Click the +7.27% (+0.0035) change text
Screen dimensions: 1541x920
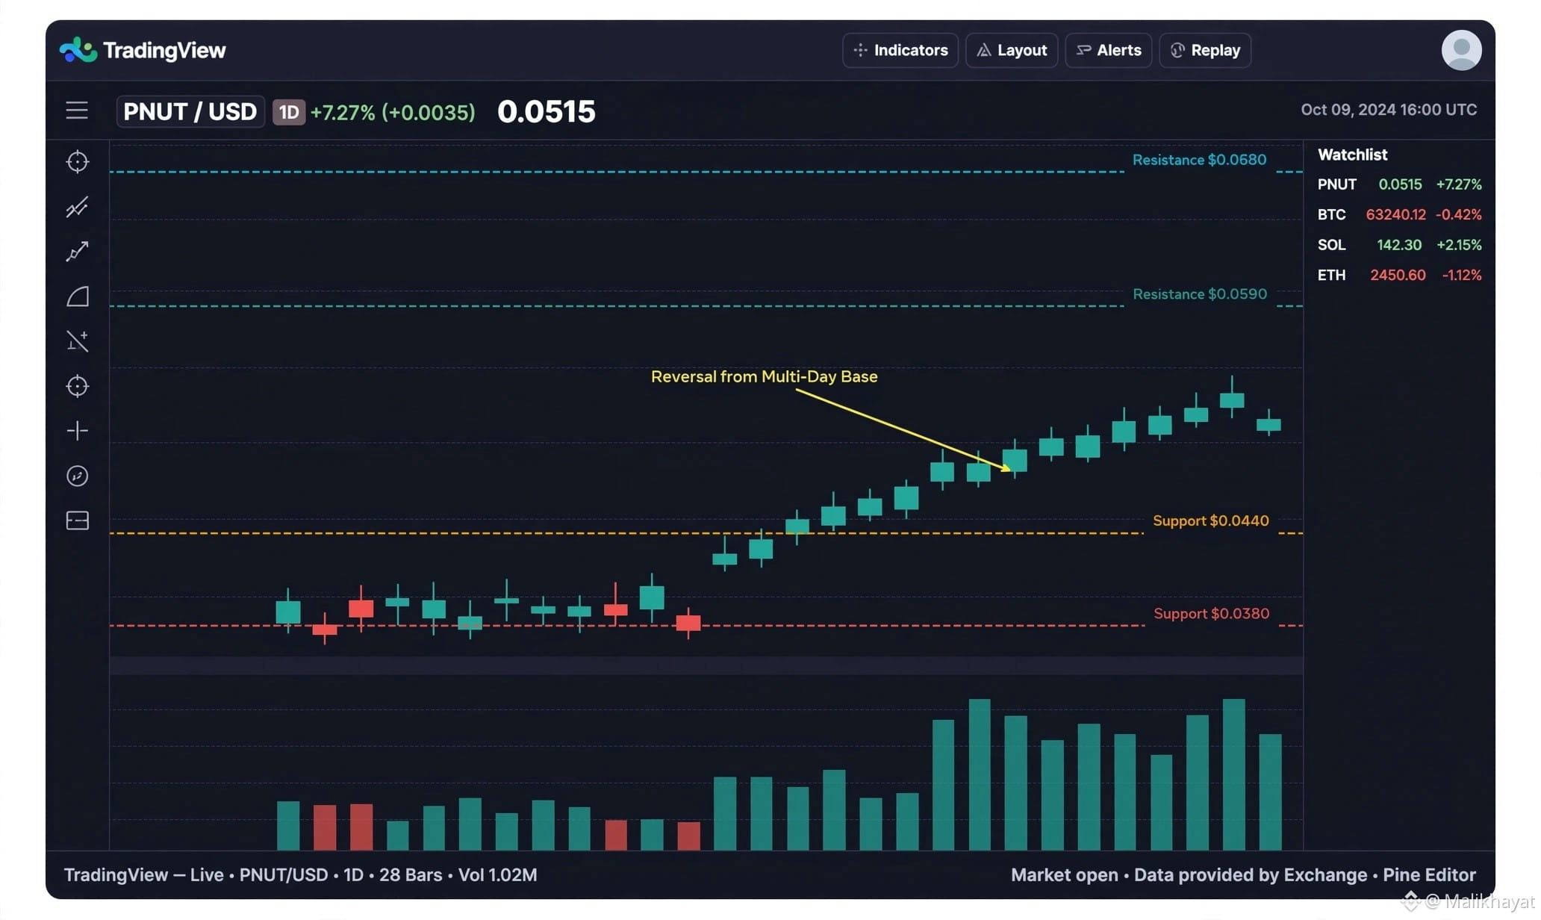(393, 112)
